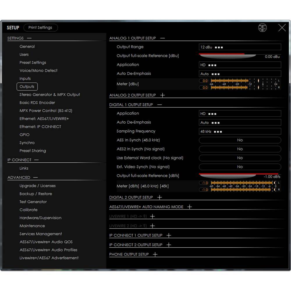This screenshot has height=291, width=291.
Task: Open Preset Sharing page
Action: (33, 151)
